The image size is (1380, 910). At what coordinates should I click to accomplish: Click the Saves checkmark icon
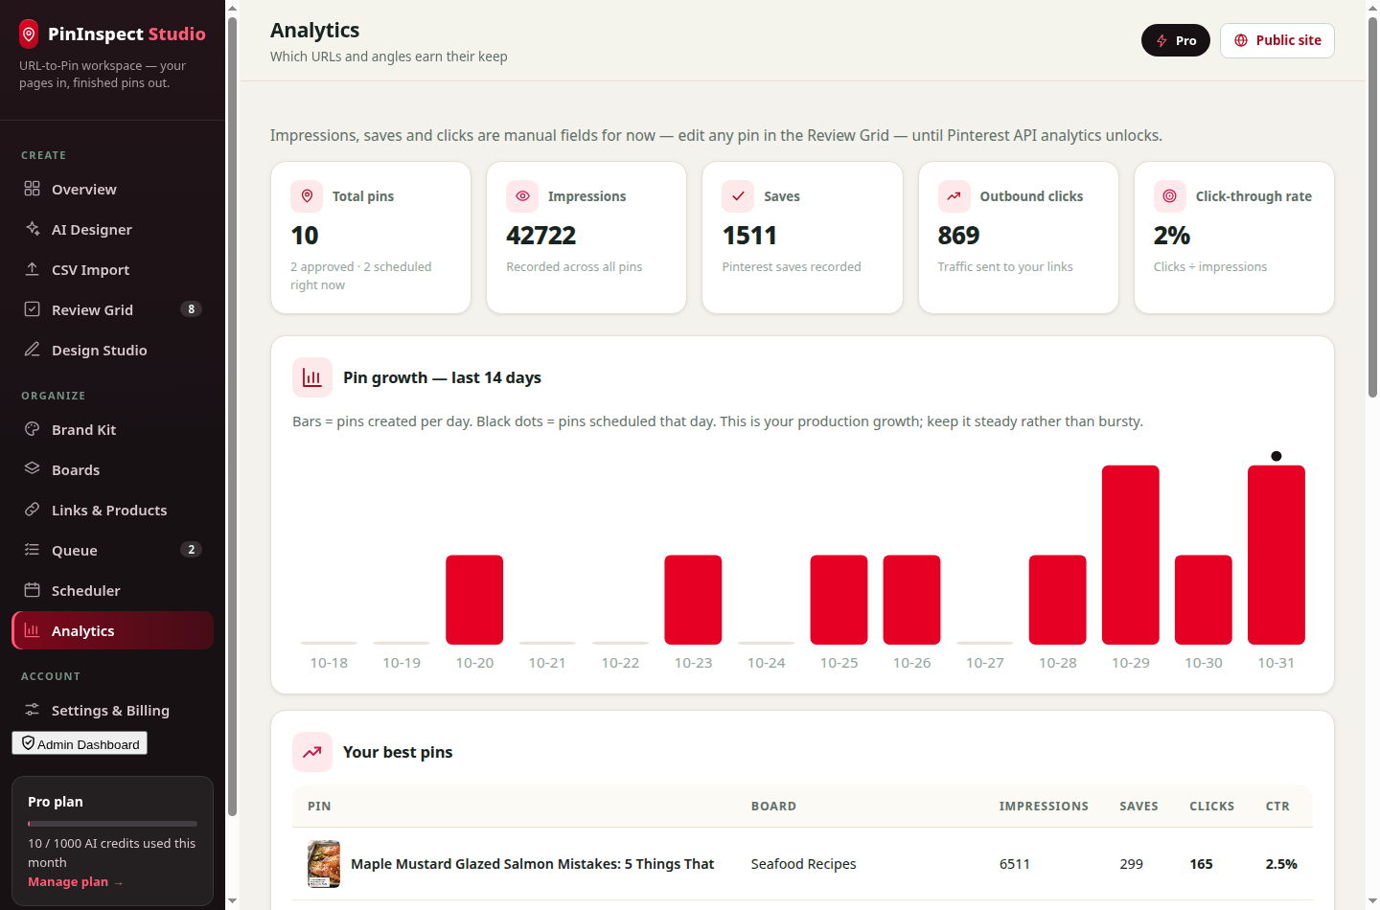click(x=738, y=196)
